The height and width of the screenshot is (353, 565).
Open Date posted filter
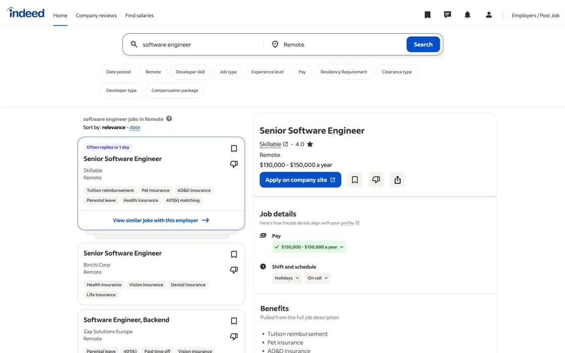coord(118,72)
